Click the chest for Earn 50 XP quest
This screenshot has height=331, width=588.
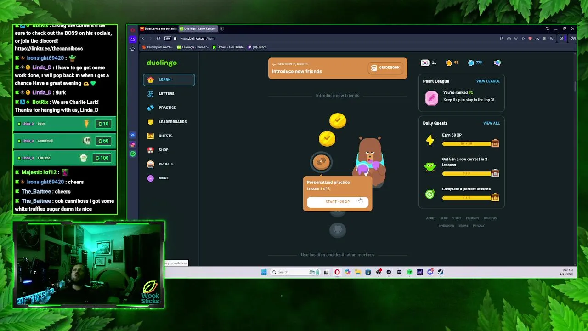(495, 143)
